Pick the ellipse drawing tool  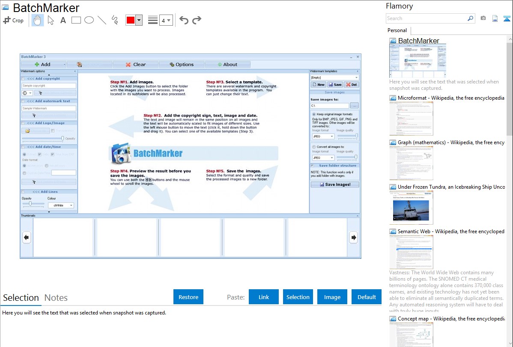89,20
